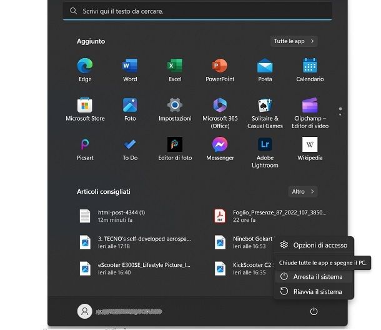381x330 pixels.
Task: Open Excel from pinned apps
Action: point(175,70)
